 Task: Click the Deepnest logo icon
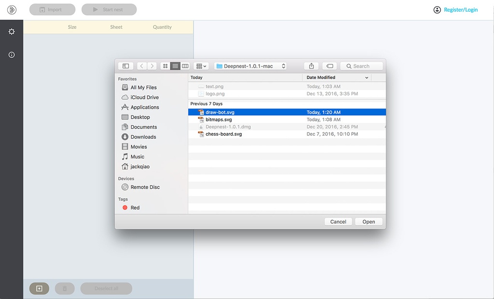[12, 10]
